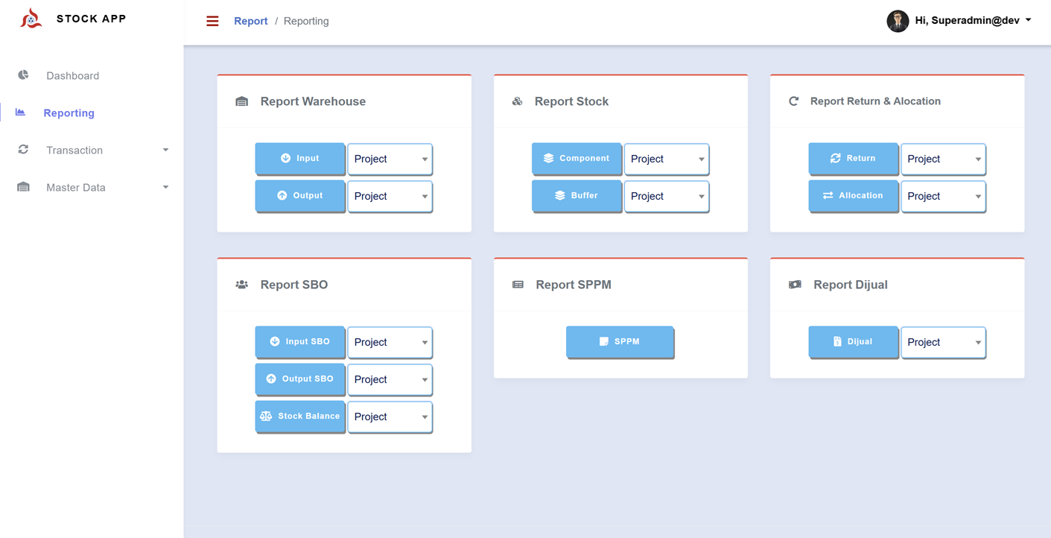Click the warehouse icon beside Report Warehouse heading
Screen dimensions: 1051x538
pyautogui.click(x=241, y=101)
